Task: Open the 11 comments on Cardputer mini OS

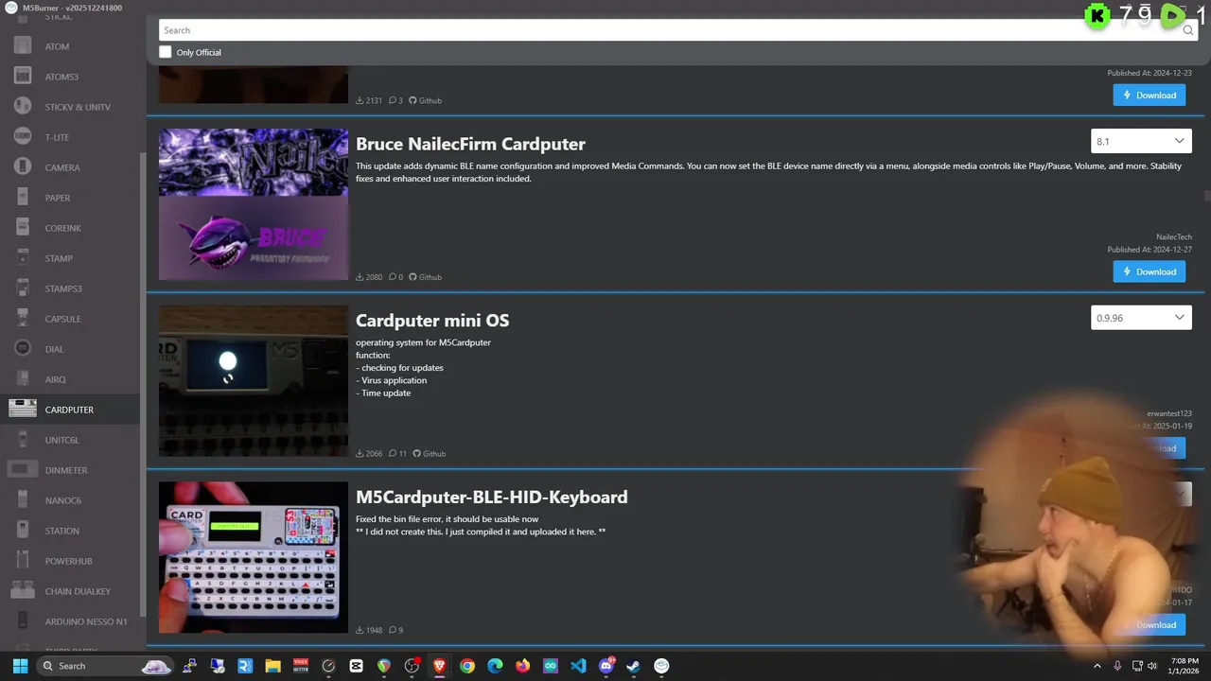Action: pos(397,454)
